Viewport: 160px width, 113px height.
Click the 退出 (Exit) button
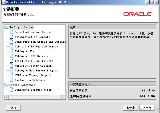pos(13,108)
